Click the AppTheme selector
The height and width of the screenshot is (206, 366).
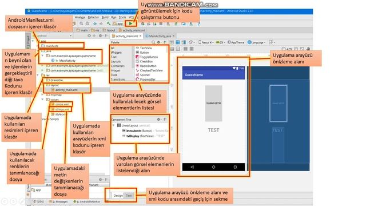click(236, 42)
